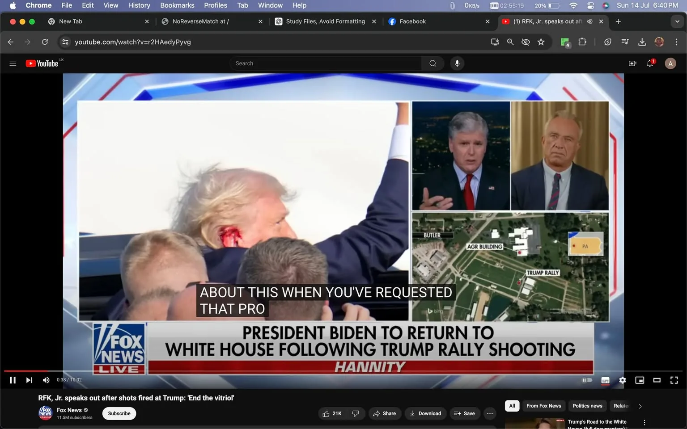Show more video category chips via right arrow
Viewport: 687px width, 429px height.
[640, 406]
